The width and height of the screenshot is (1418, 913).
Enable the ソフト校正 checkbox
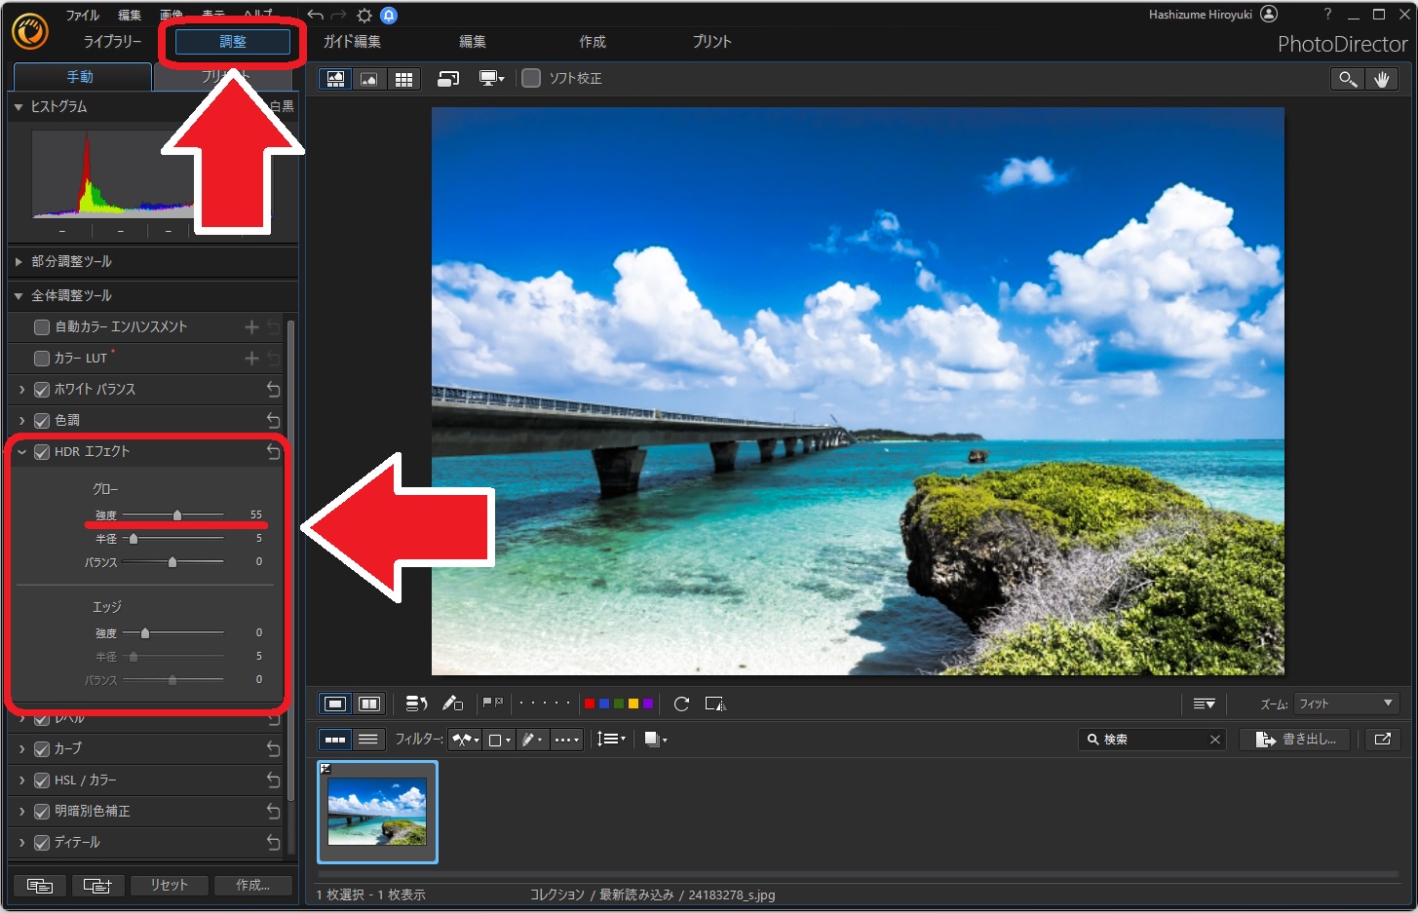tap(531, 78)
